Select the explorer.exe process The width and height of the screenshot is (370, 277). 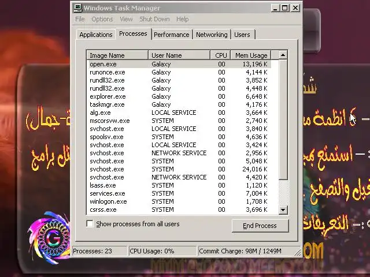pyautogui.click(x=179, y=96)
